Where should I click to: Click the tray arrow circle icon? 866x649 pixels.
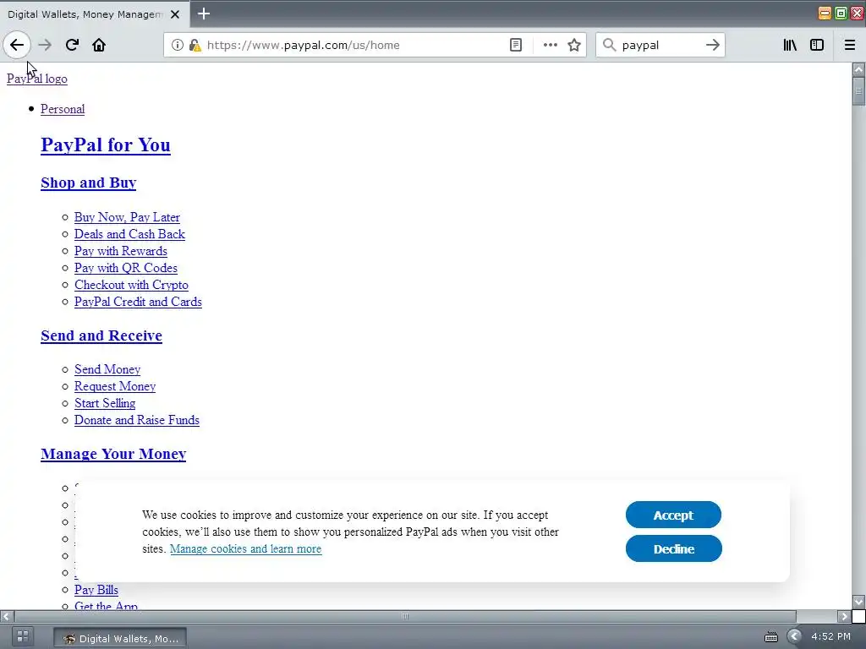[x=793, y=637]
